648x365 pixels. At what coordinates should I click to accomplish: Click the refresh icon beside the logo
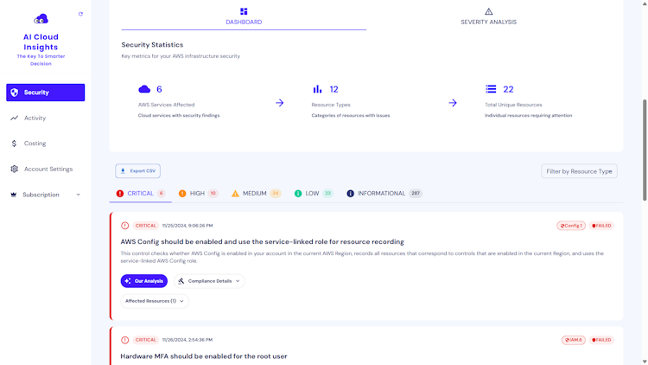click(x=80, y=14)
